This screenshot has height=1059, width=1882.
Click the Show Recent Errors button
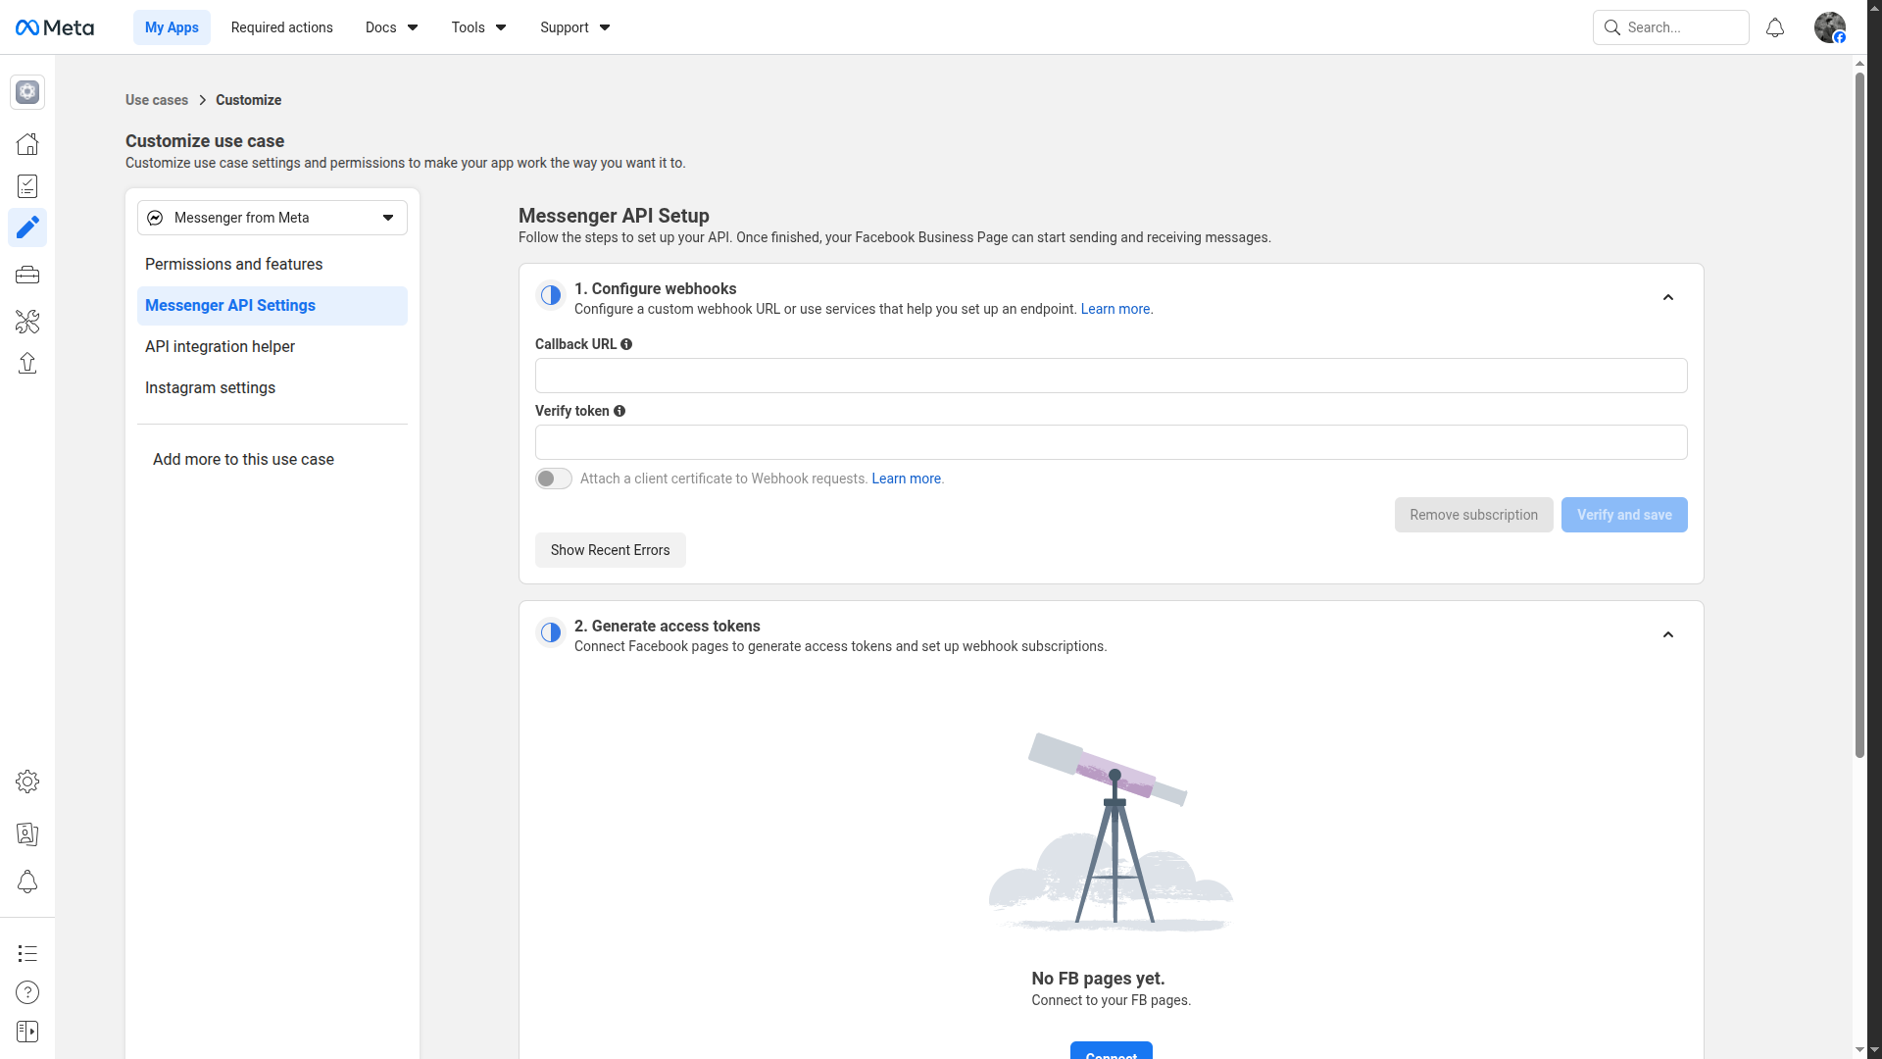[x=610, y=550]
